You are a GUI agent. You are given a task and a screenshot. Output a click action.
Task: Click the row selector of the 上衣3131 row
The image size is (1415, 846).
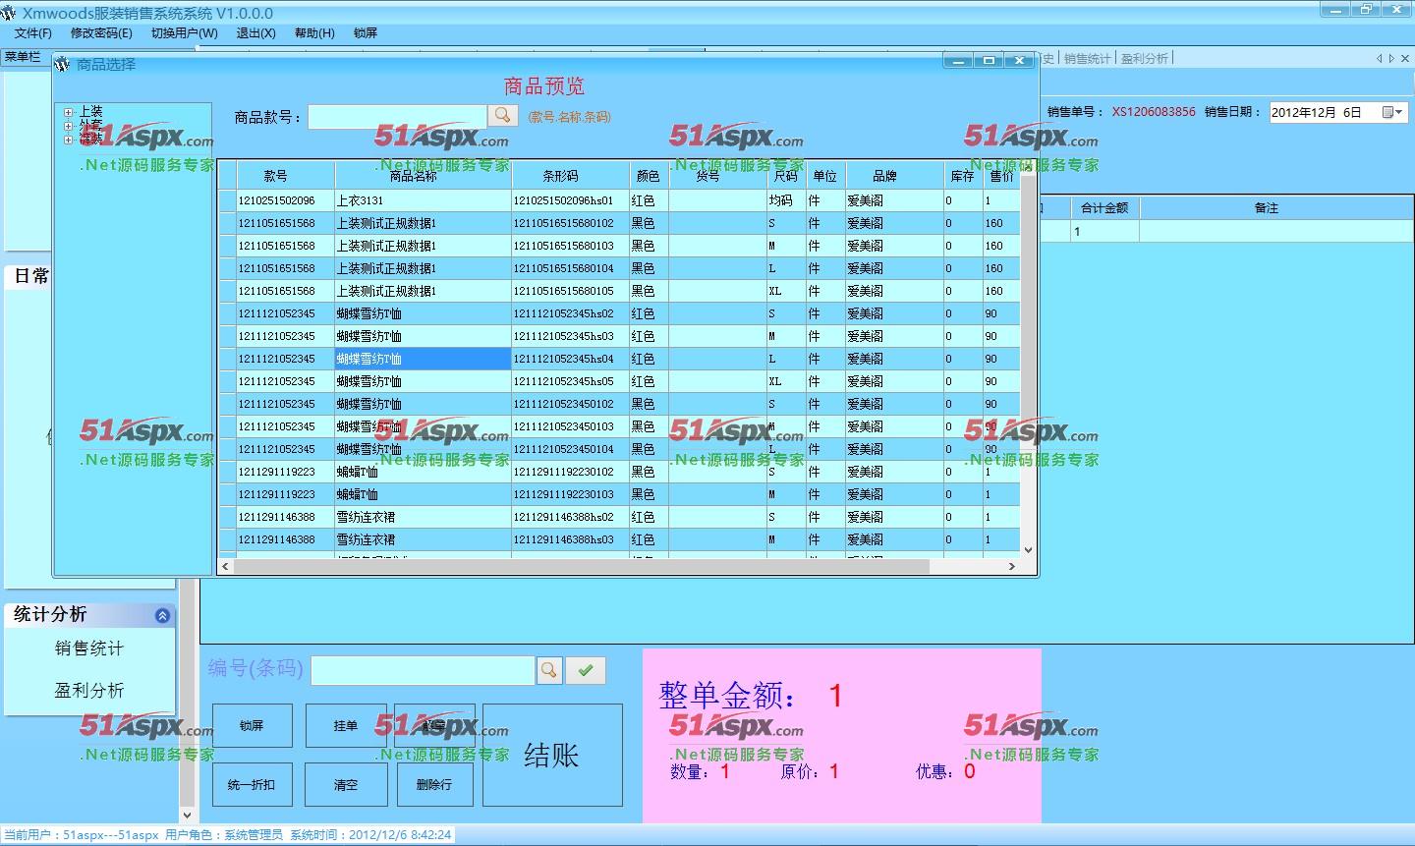pos(227,200)
